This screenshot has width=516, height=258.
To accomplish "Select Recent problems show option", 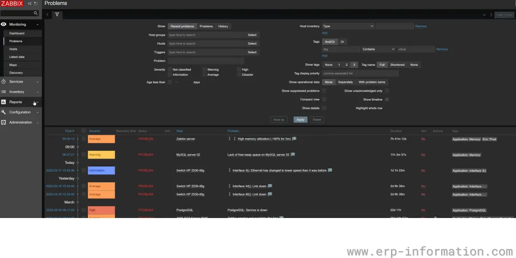I will coord(182,26).
